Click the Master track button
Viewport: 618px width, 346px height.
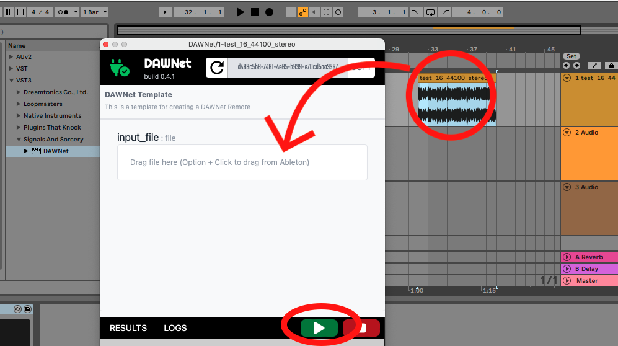pyautogui.click(x=567, y=281)
